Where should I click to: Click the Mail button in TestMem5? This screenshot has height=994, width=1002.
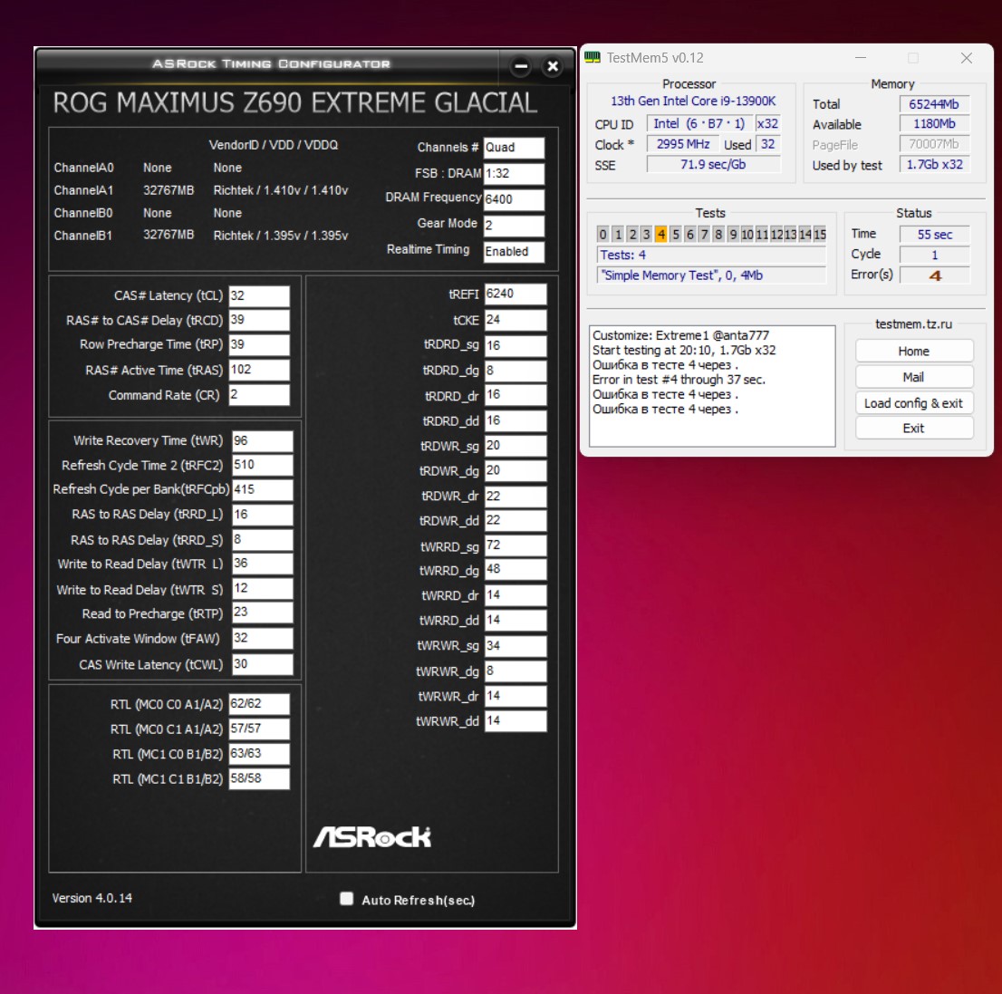914,377
